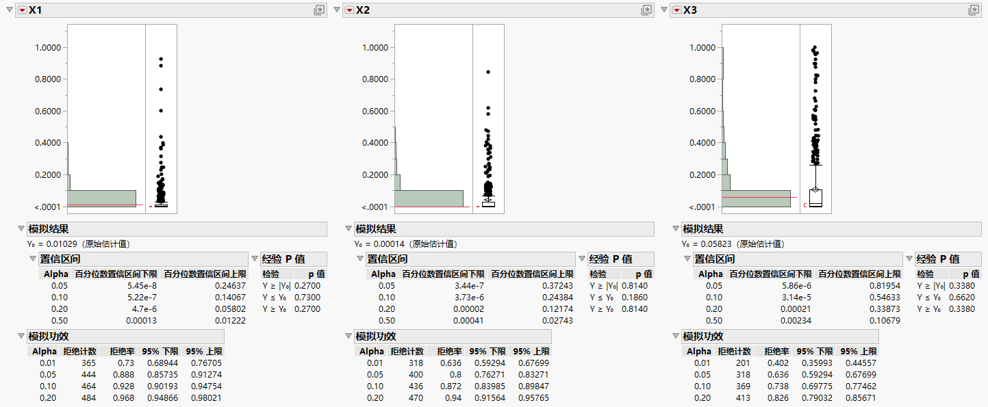Click X1 upper limit value 0.24637
This screenshot has height=407, width=988.
tap(231, 286)
